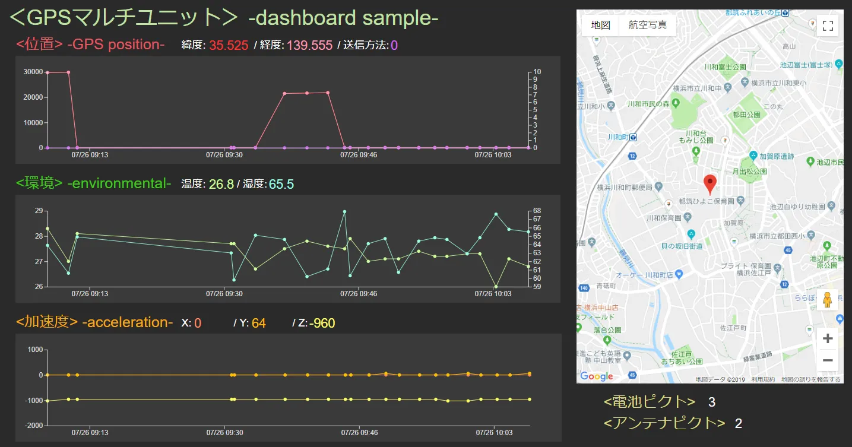Click the acceleration Z value -960
Screen dimensions: 852x447
click(x=322, y=324)
